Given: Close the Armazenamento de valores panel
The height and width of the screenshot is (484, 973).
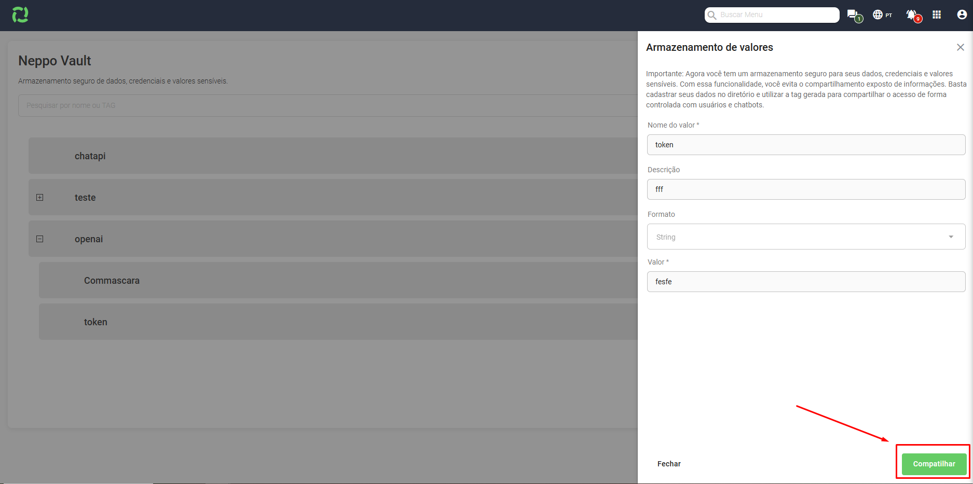Looking at the screenshot, I should 961,47.
